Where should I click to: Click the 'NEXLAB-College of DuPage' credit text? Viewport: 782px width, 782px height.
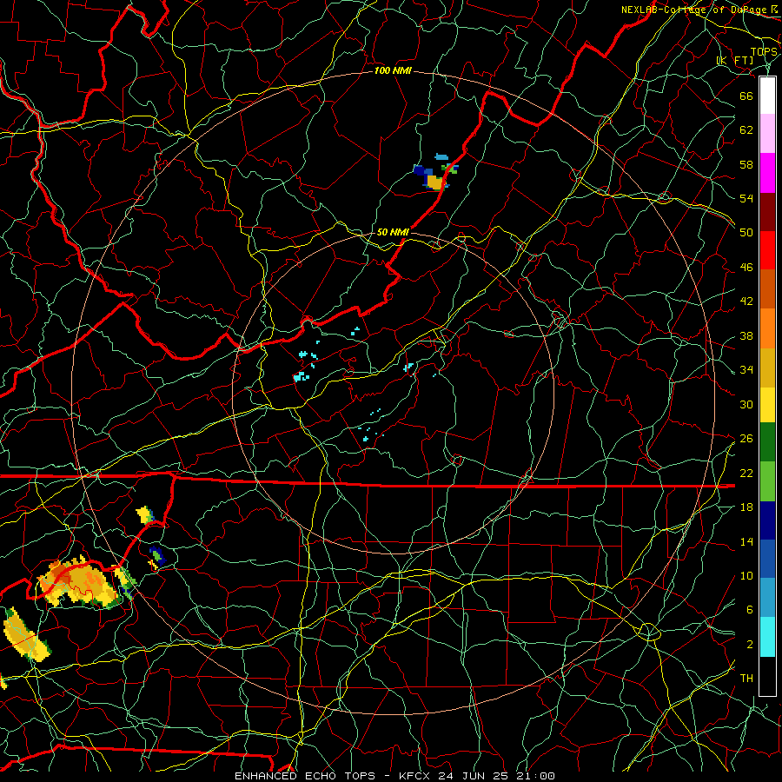tap(694, 10)
